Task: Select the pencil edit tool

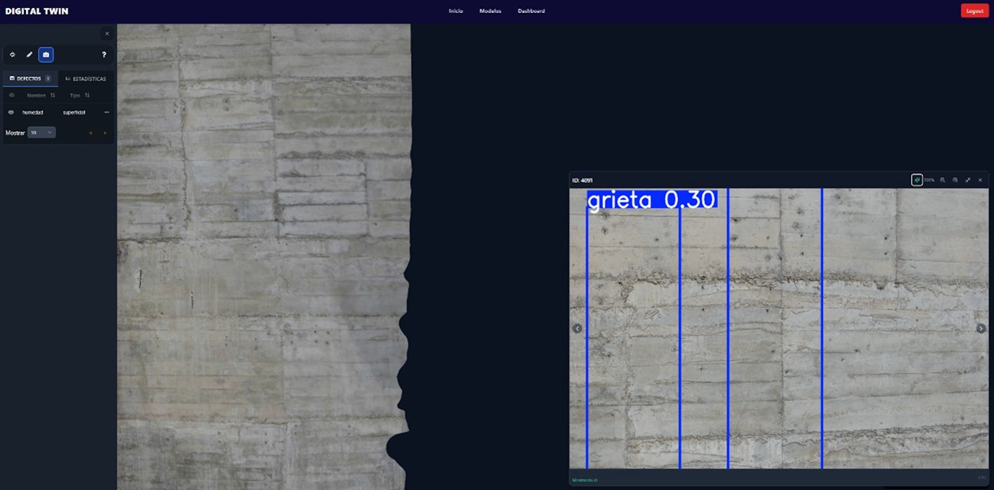Action: tap(30, 55)
